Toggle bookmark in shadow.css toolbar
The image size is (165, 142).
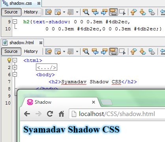pyautogui.click(x=152, y=12)
